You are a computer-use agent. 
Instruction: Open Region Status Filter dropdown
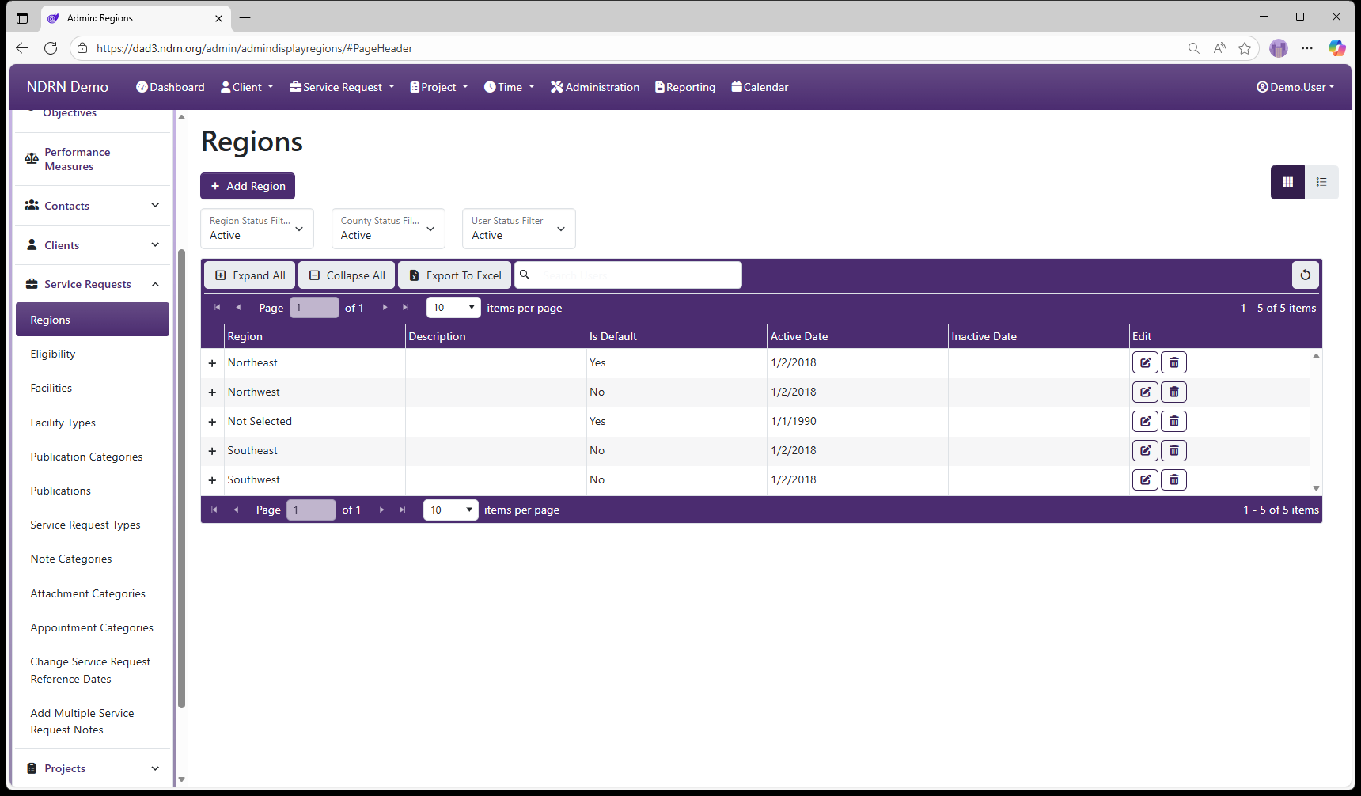(257, 229)
